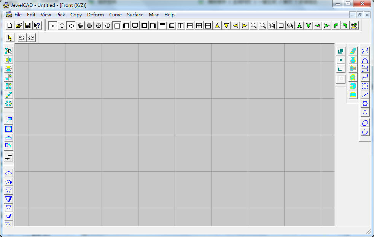Open the Deform menu
The image size is (374, 237).
[x=95, y=14]
